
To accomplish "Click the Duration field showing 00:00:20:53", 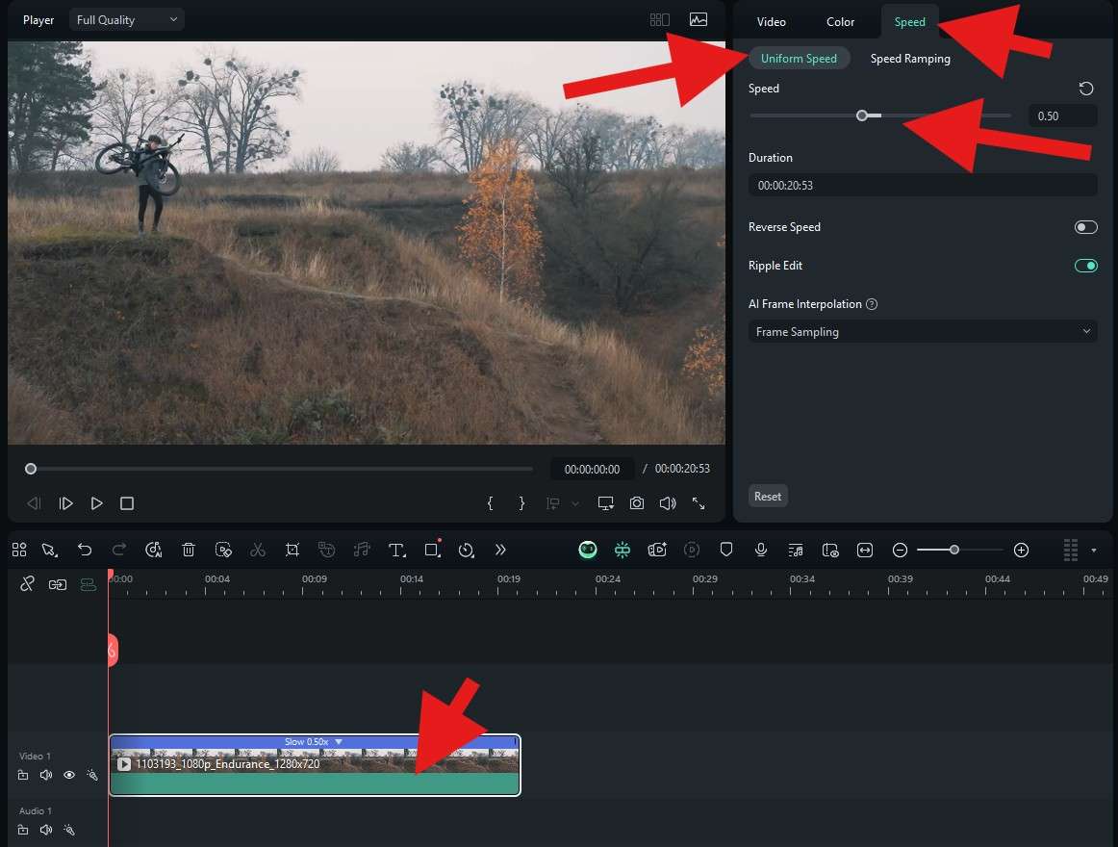I will [x=923, y=186].
